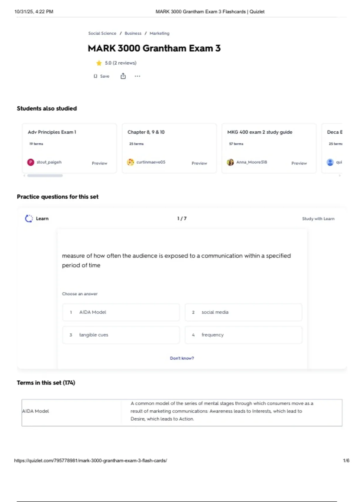
Task: Choose answer 2 social media
Action: [243, 312]
